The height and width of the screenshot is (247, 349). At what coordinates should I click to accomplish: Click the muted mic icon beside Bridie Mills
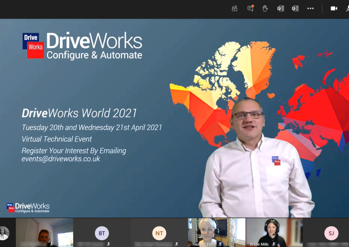[x=274, y=244]
